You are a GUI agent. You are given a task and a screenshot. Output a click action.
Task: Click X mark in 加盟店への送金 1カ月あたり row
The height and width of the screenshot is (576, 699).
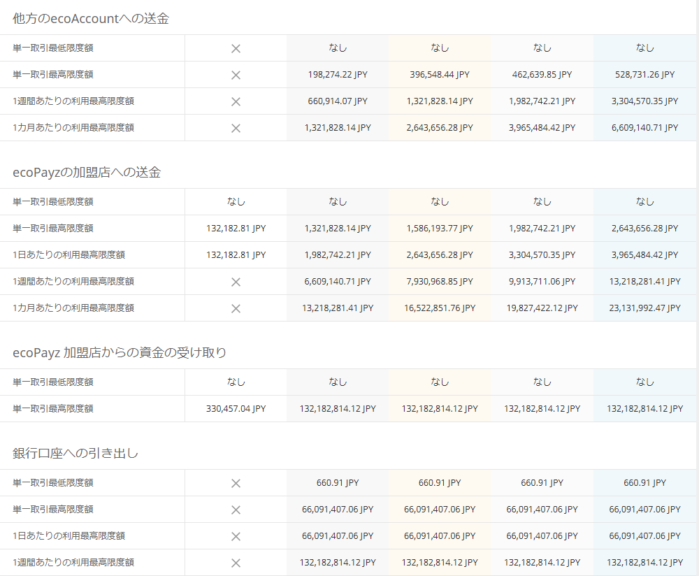point(236,308)
